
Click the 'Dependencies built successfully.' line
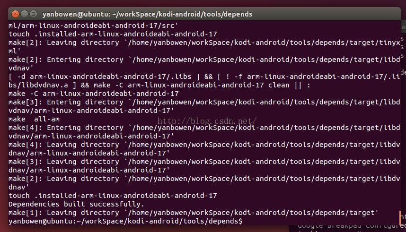[76, 204]
